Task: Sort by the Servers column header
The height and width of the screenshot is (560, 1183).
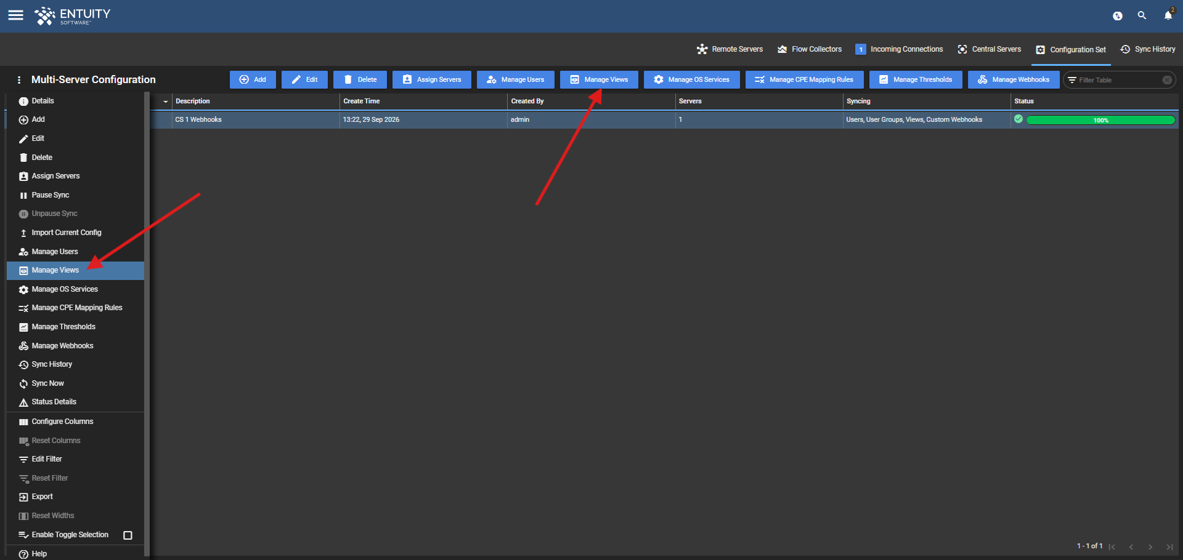Action: (758, 101)
